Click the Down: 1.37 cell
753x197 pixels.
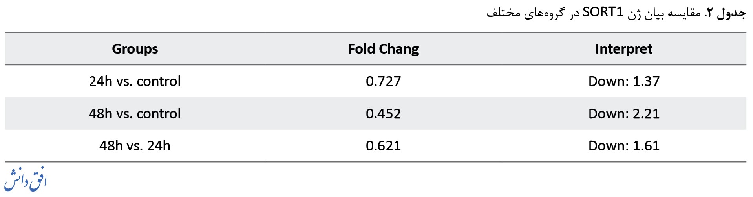(623, 81)
